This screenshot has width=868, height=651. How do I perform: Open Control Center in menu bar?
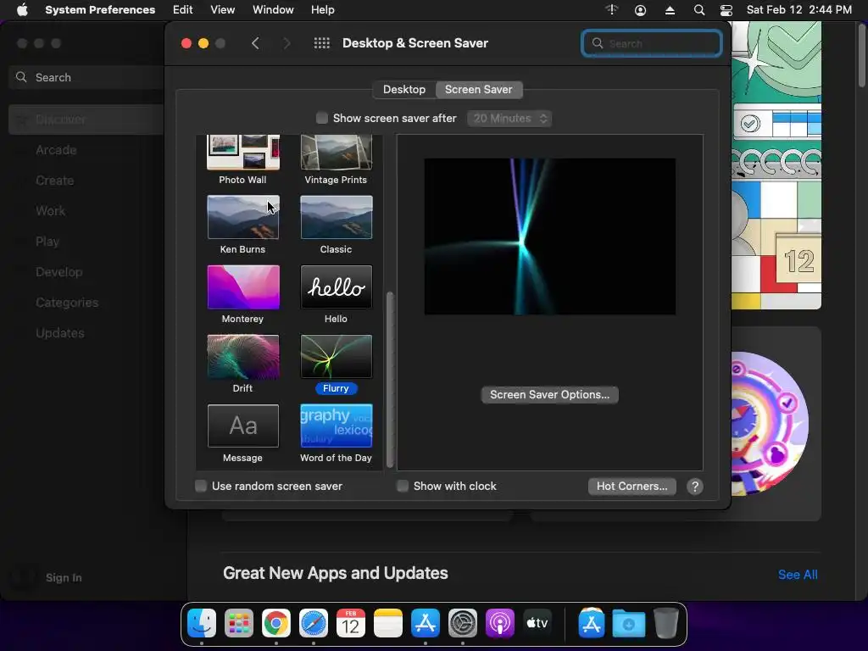click(x=726, y=10)
